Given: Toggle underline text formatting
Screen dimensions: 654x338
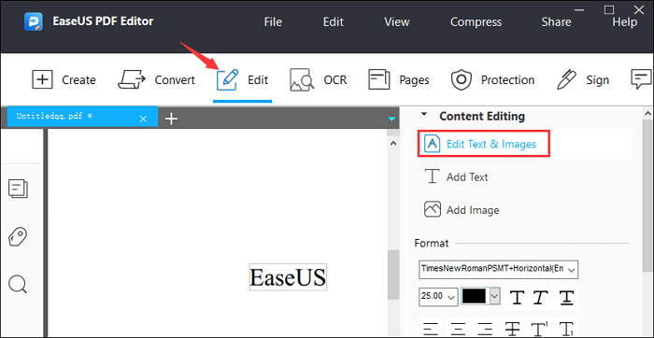Looking at the screenshot, I should pos(566,298).
